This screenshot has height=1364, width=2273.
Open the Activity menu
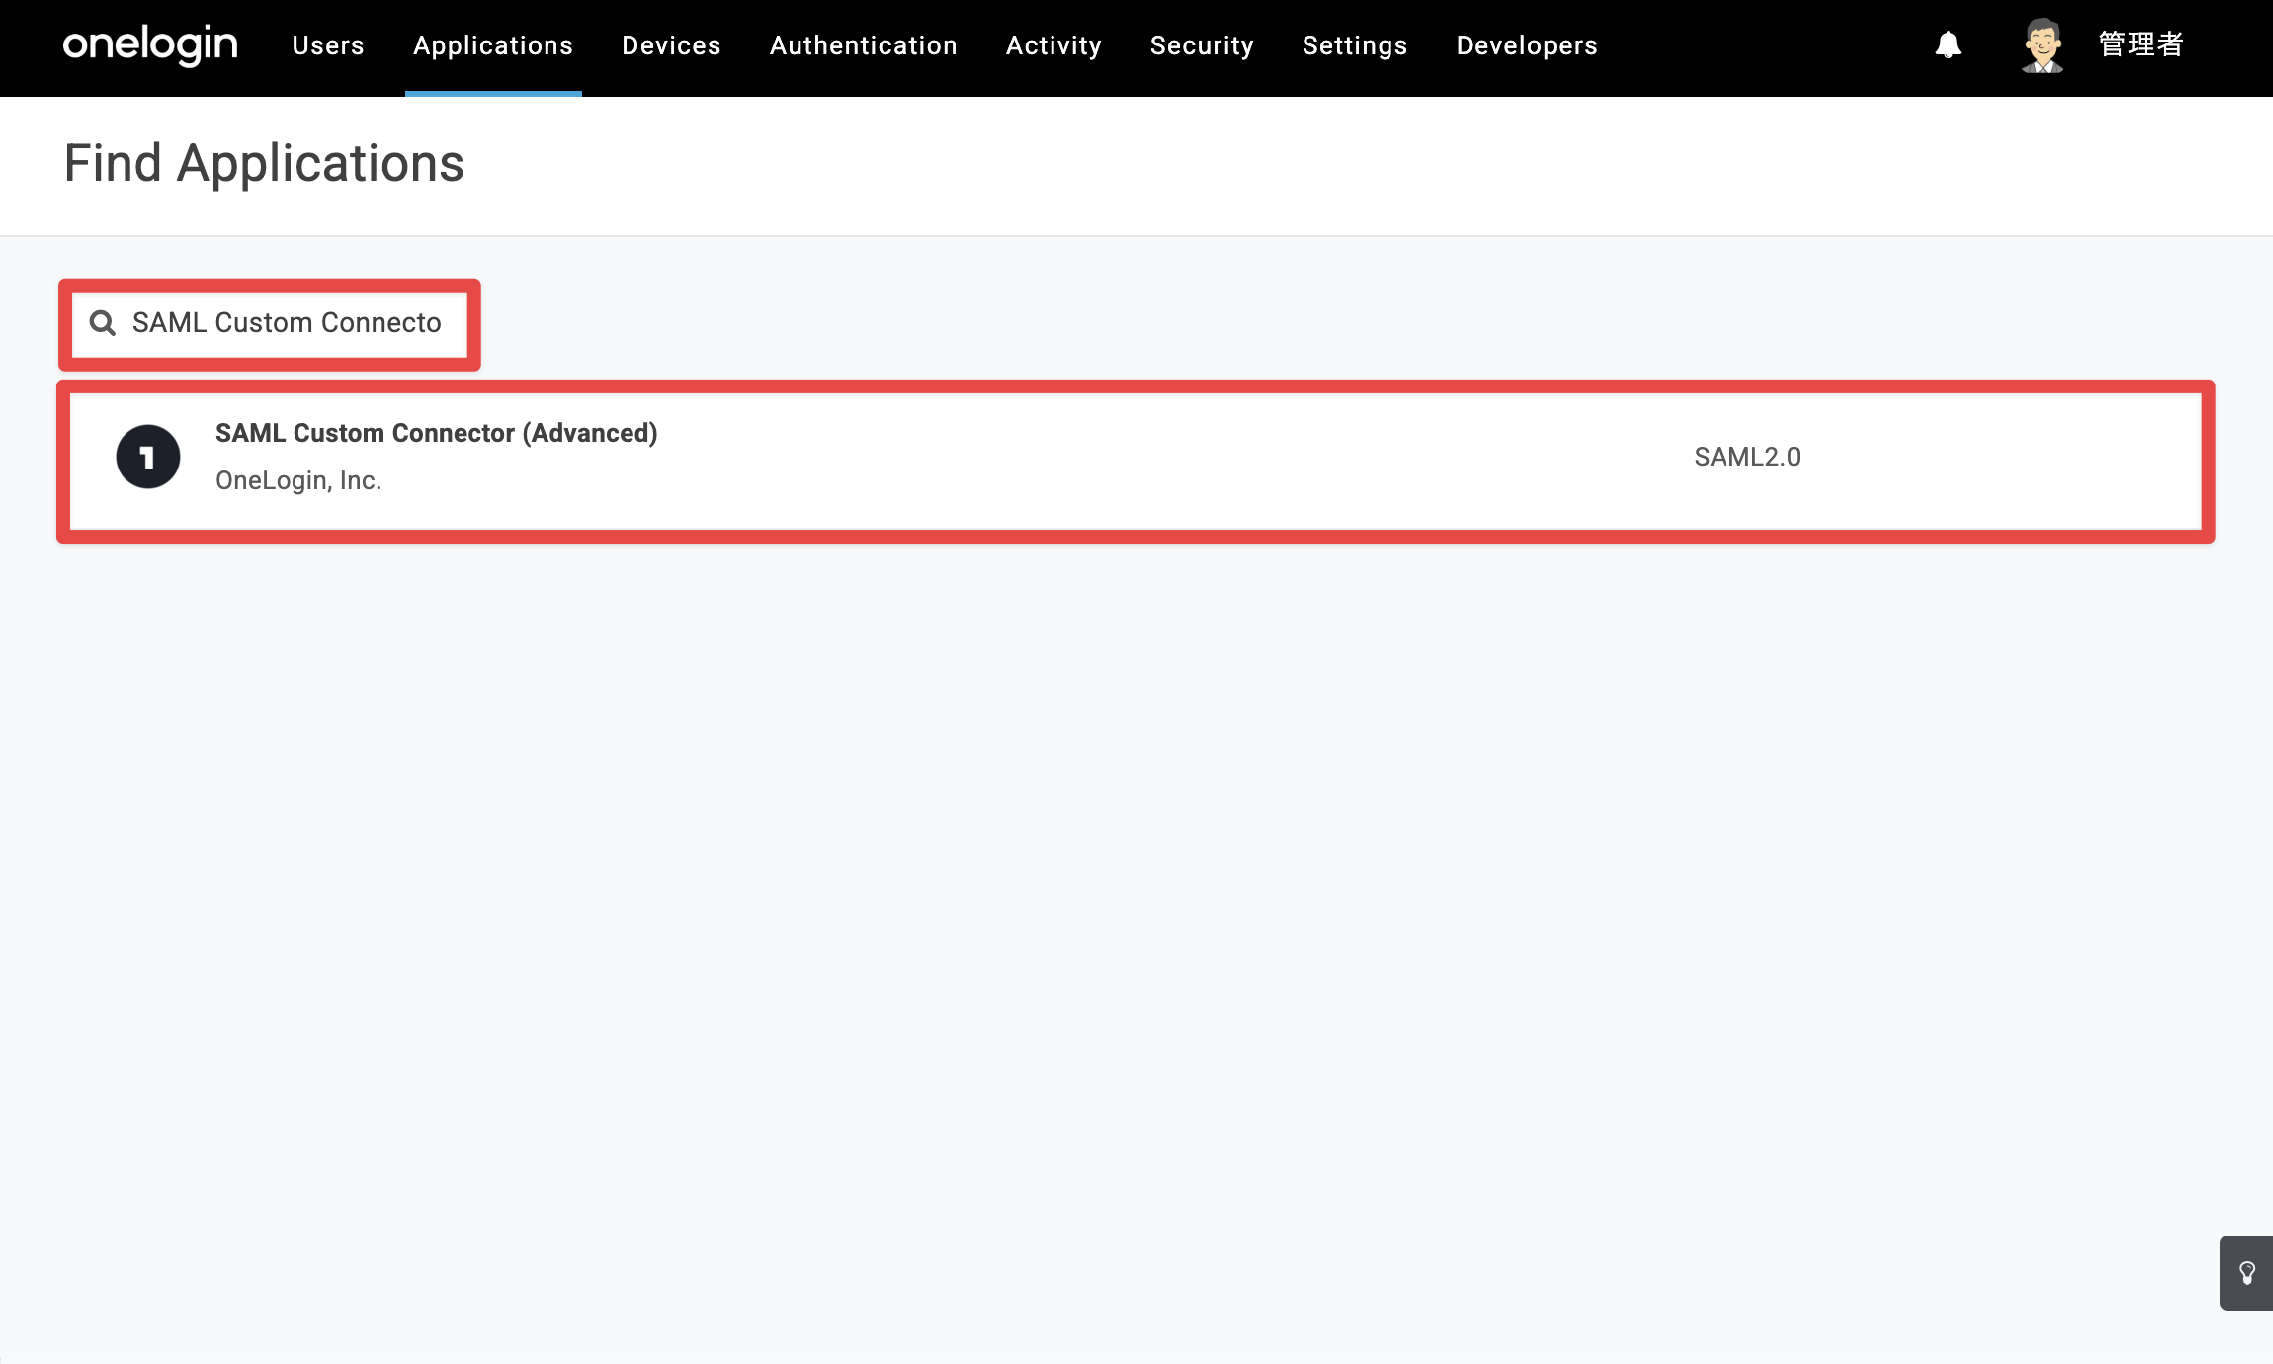(x=1053, y=45)
